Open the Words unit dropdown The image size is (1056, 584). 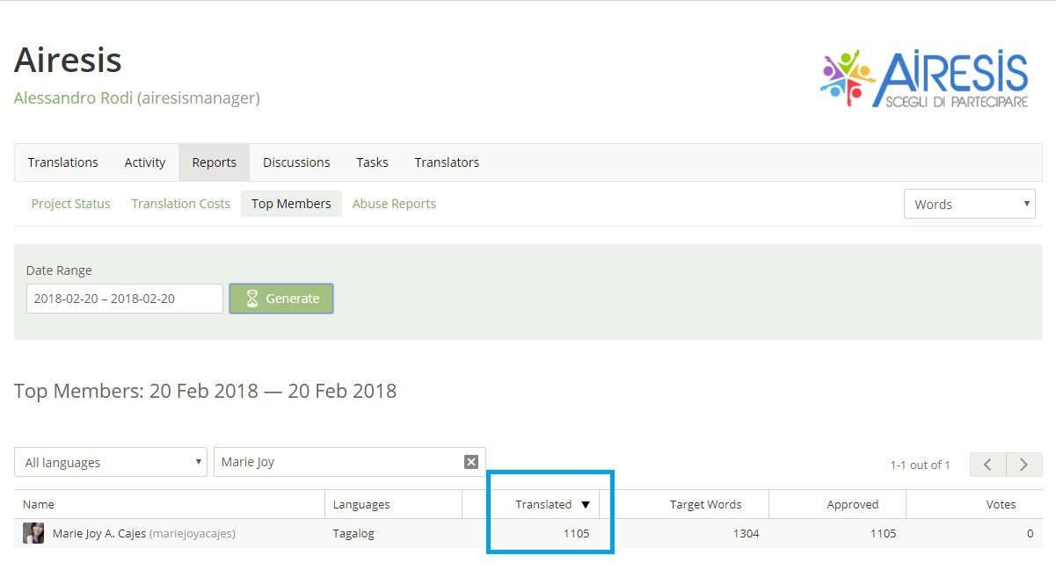coord(969,204)
